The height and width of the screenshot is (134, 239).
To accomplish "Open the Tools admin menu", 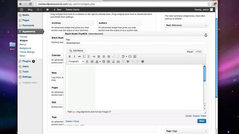I will 25,72.
